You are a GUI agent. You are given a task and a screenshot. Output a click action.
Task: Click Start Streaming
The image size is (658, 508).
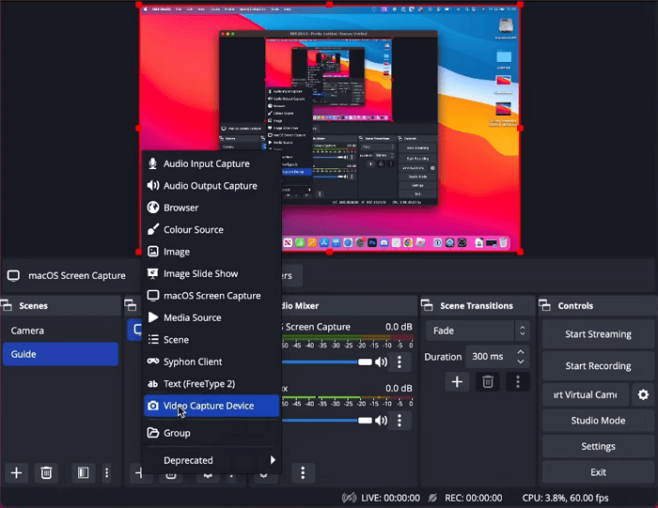coord(598,334)
